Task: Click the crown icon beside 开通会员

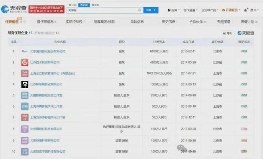Action: [224, 10]
